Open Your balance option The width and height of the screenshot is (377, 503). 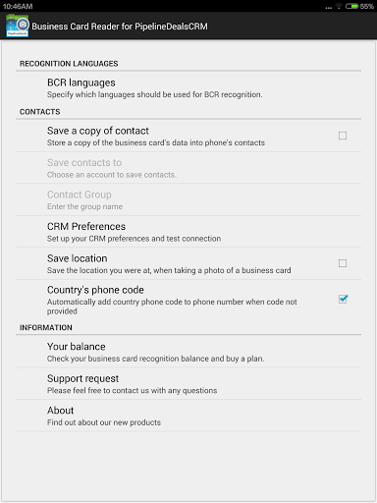click(x=188, y=352)
